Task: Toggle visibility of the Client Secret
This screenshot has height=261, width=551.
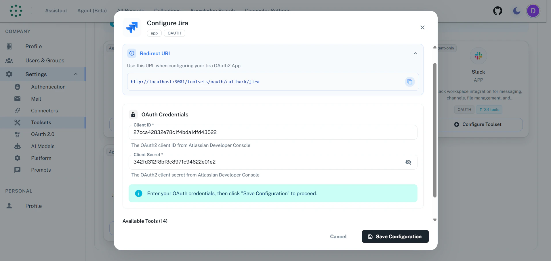Action: pyautogui.click(x=408, y=162)
